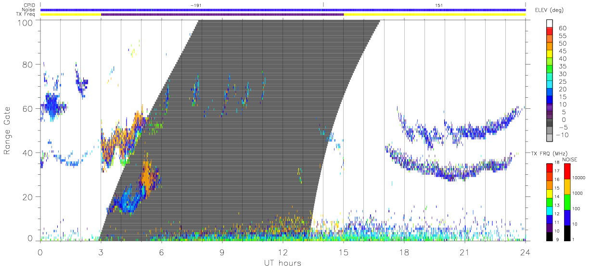Click the 100 label on NOISE legend
591x273 pixels.
point(576,209)
